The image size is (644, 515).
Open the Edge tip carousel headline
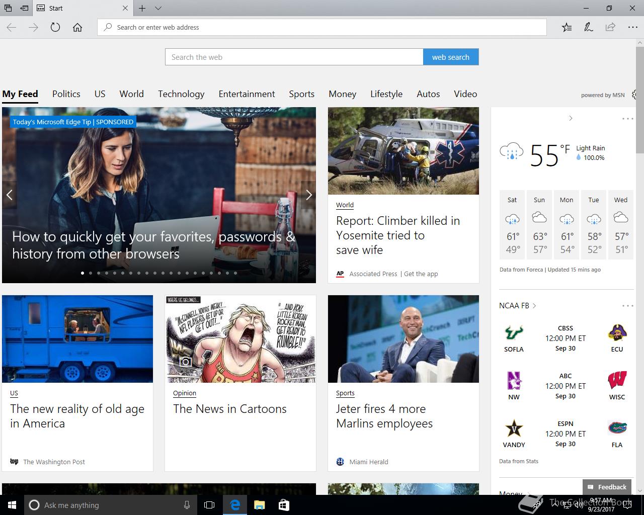click(153, 245)
